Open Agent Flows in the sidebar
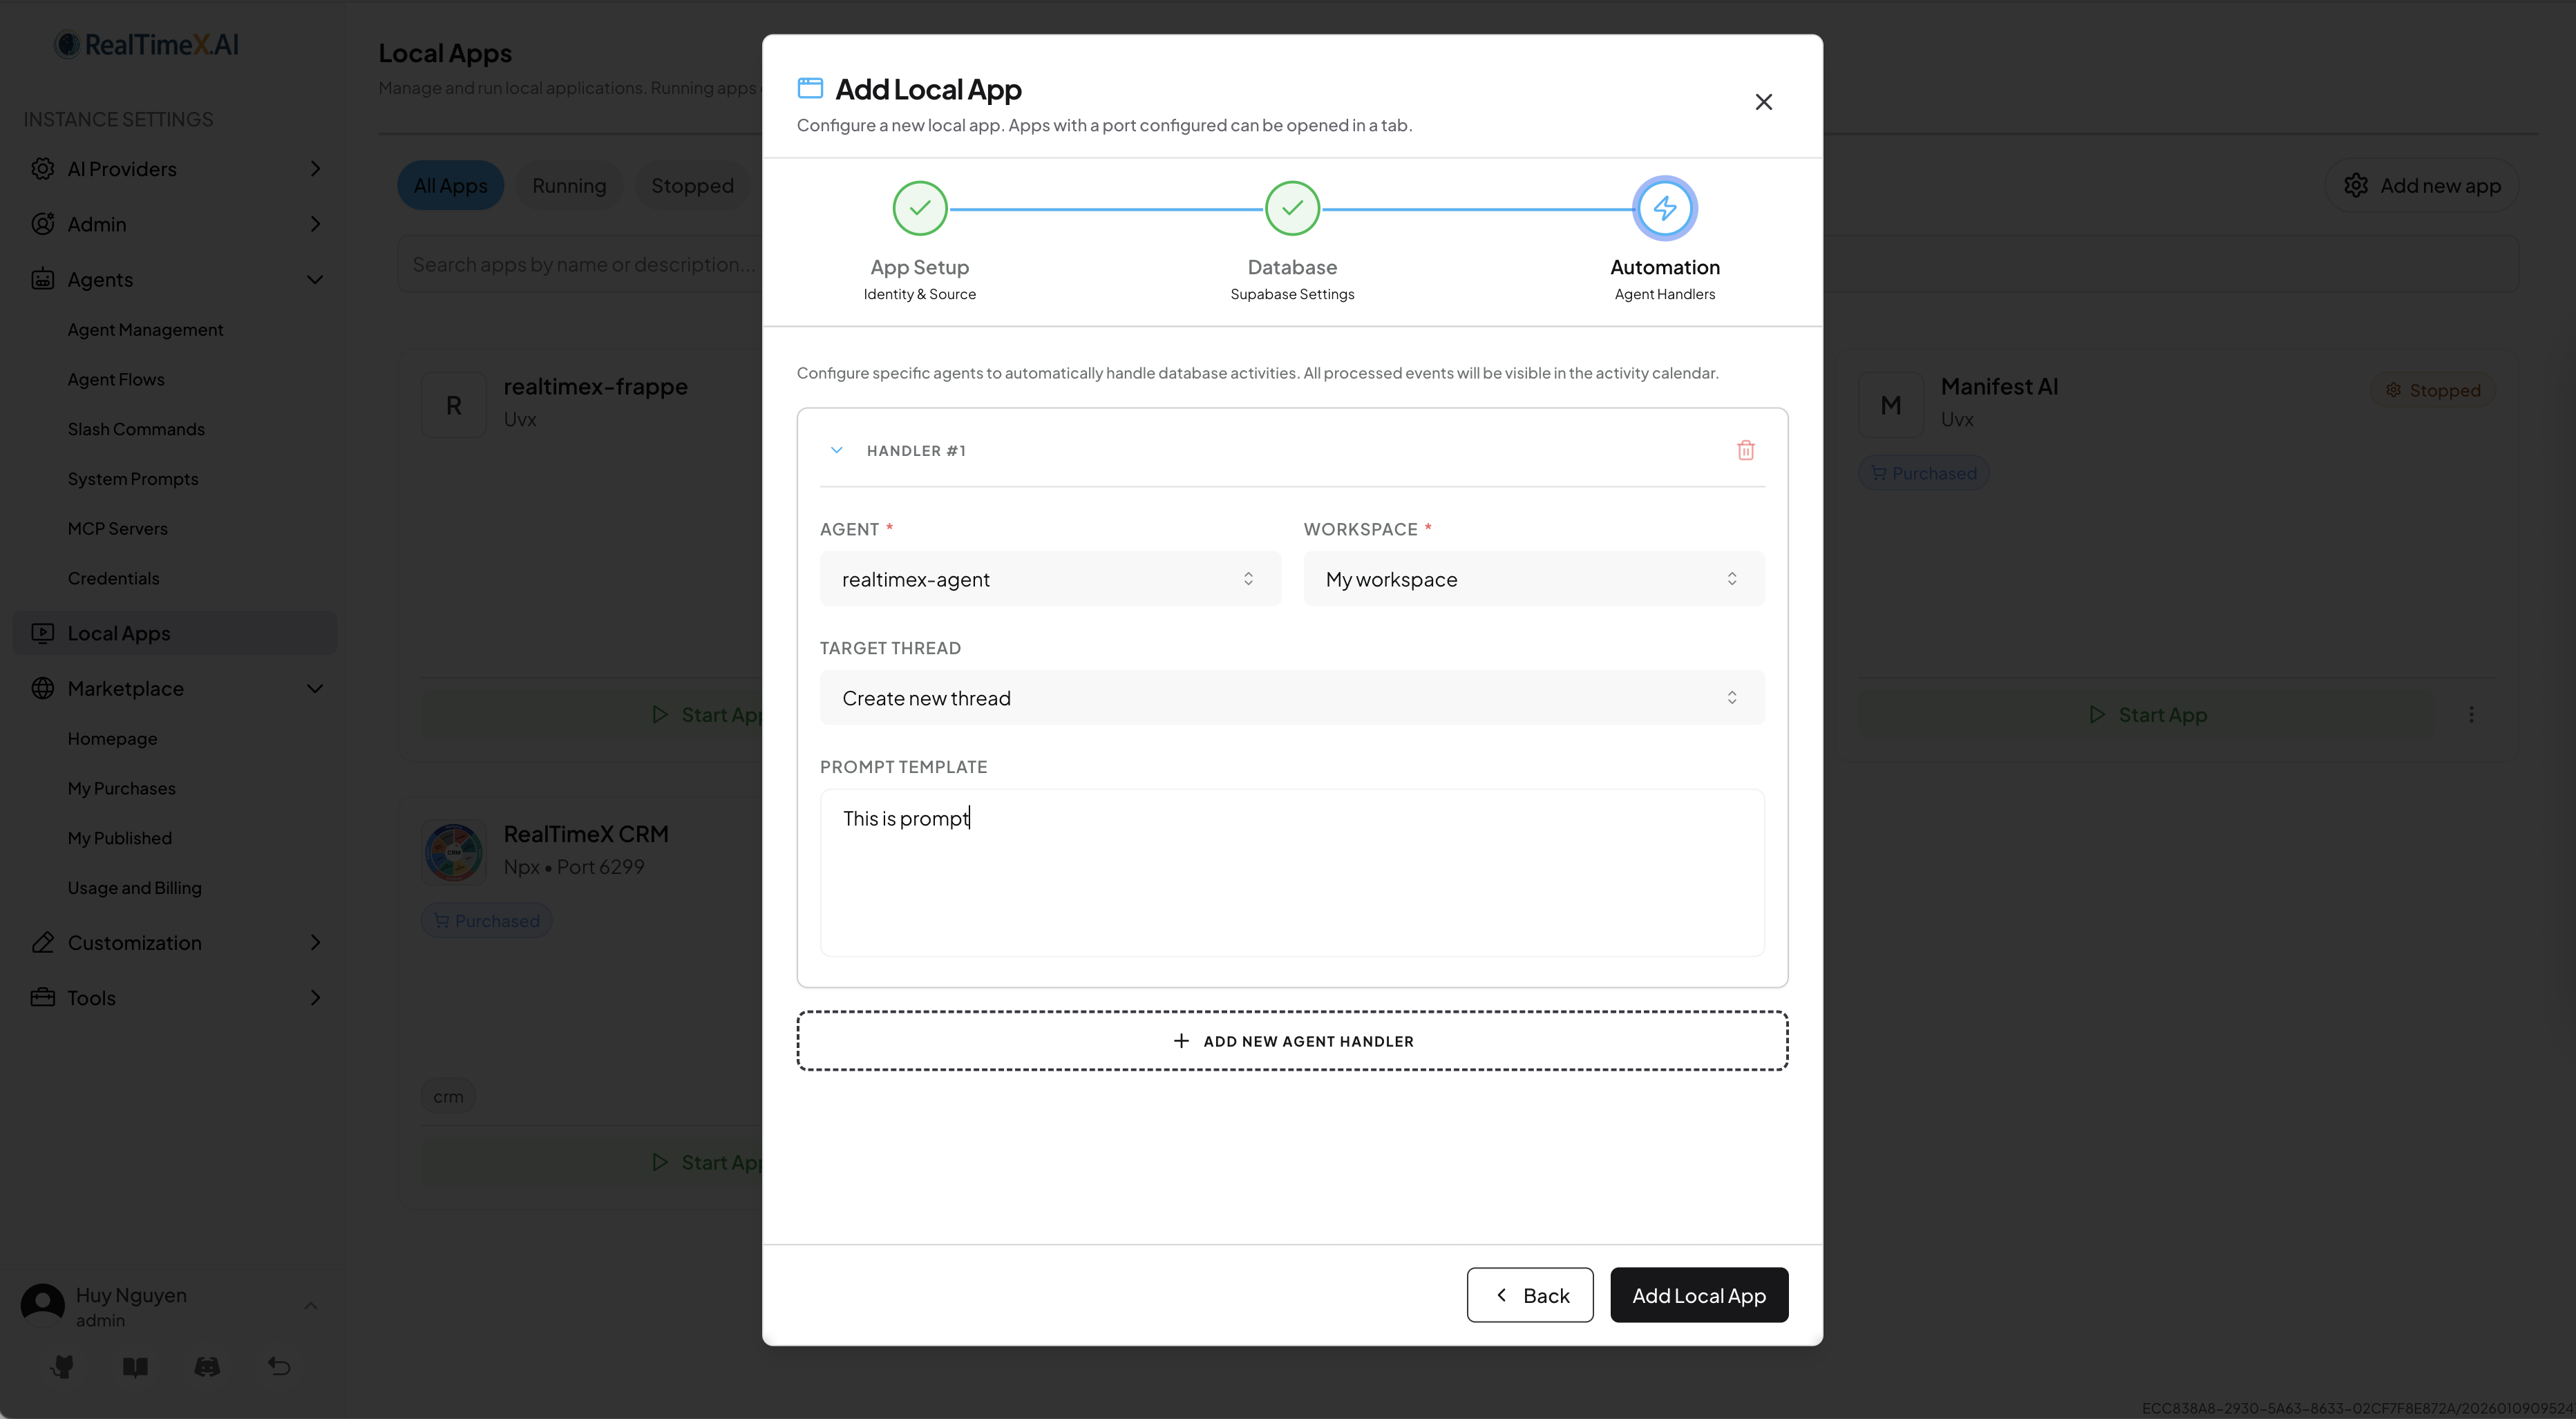Viewport: 2576px width, 1419px height. pyautogui.click(x=116, y=378)
